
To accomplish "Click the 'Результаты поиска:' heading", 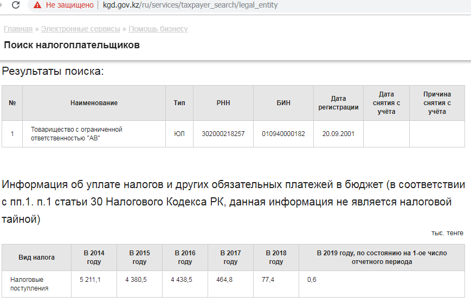I will (53, 71).
